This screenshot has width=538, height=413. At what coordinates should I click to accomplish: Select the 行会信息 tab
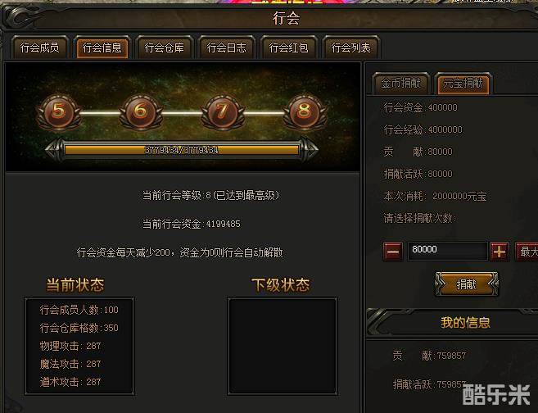102,48
